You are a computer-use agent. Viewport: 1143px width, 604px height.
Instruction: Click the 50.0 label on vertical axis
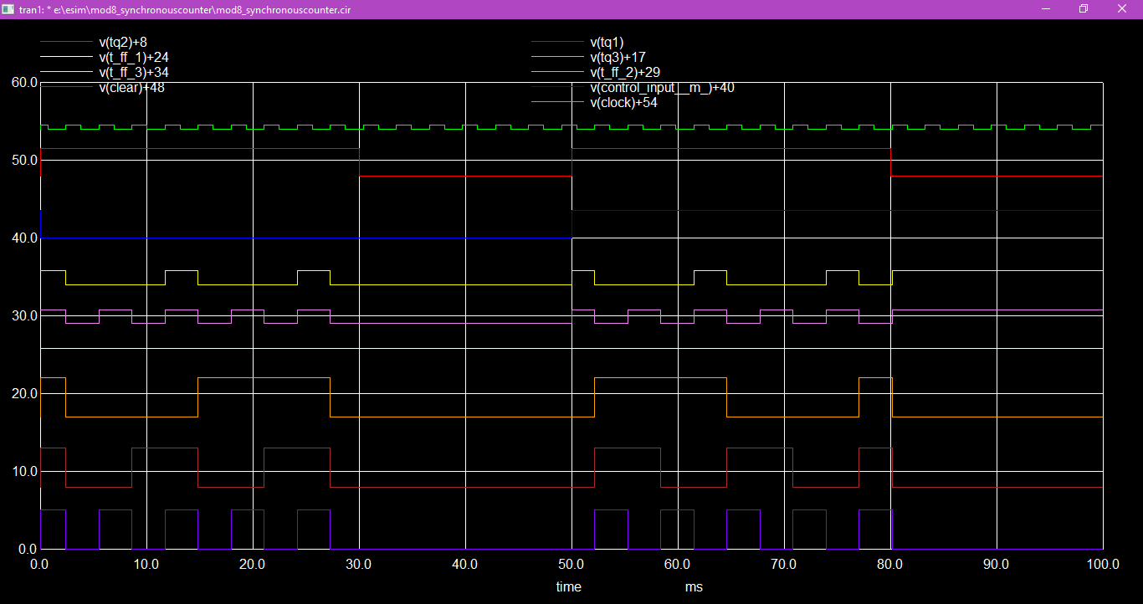[23, 160]
